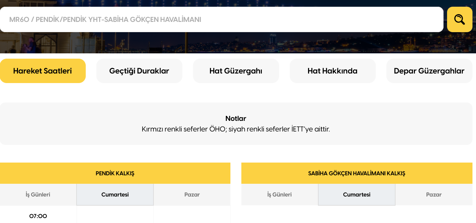Focus the MR60 route search field

pos(221,19)
